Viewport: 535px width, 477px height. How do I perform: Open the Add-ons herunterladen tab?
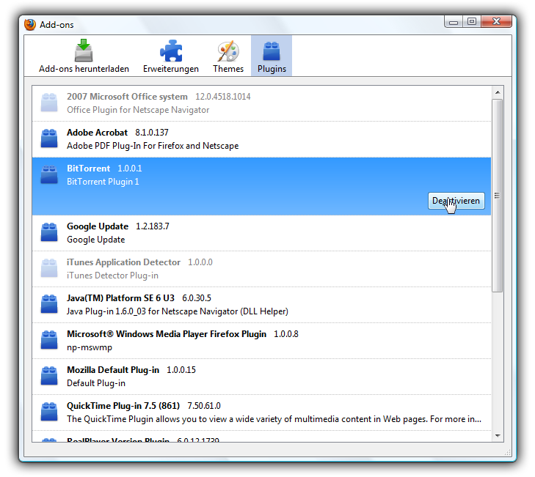tap(84, 56)
